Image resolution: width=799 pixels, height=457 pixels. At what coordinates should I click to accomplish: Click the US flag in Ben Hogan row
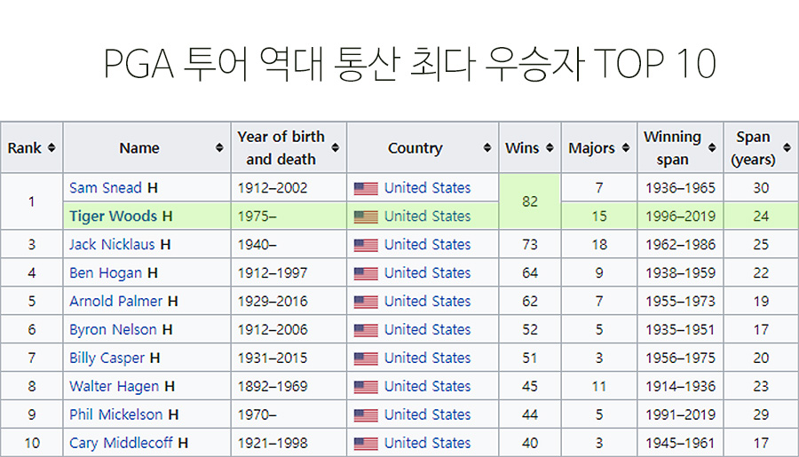(366, 273)
